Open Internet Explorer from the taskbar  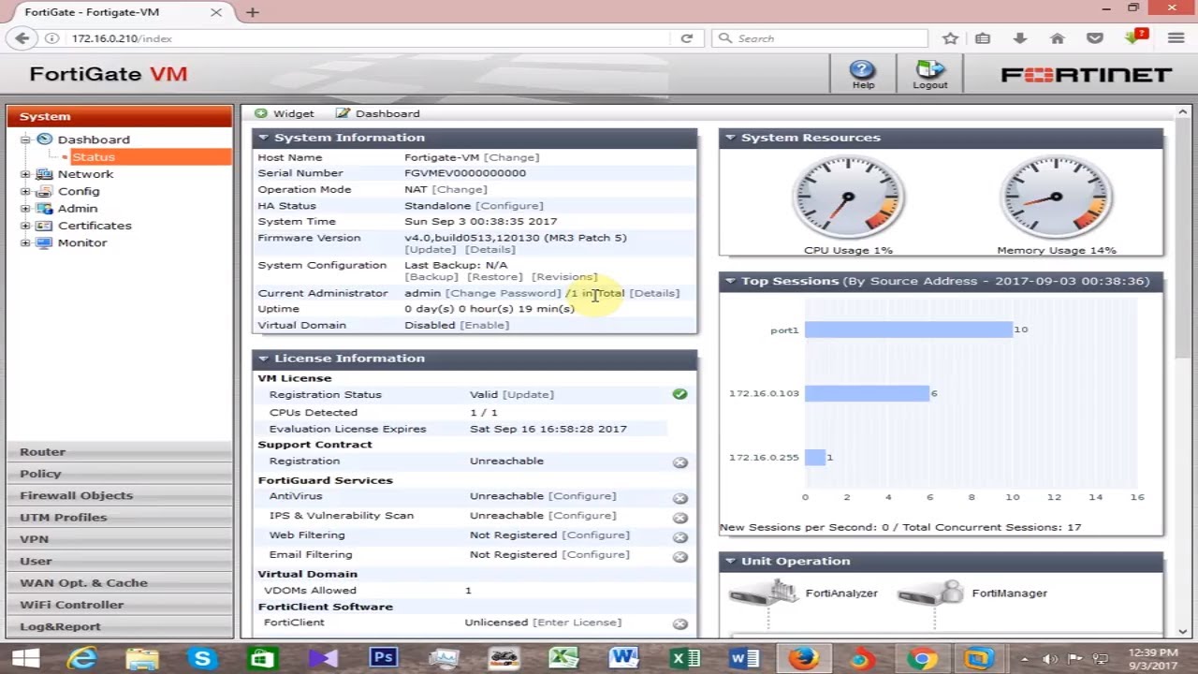pyautogui.click(x=82, y=658)
